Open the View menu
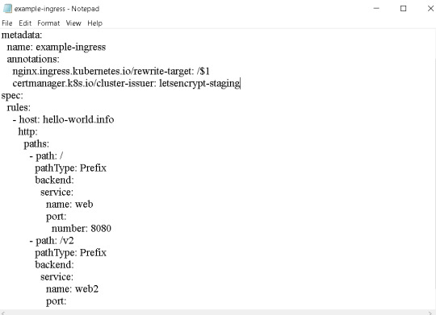This screenshot has width=436, height=315. point(73,23)
